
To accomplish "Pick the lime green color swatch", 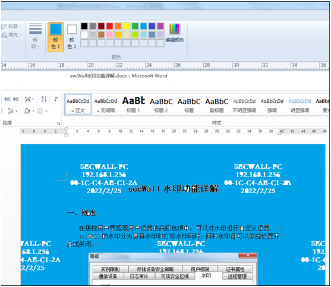I will coord(135,34).
